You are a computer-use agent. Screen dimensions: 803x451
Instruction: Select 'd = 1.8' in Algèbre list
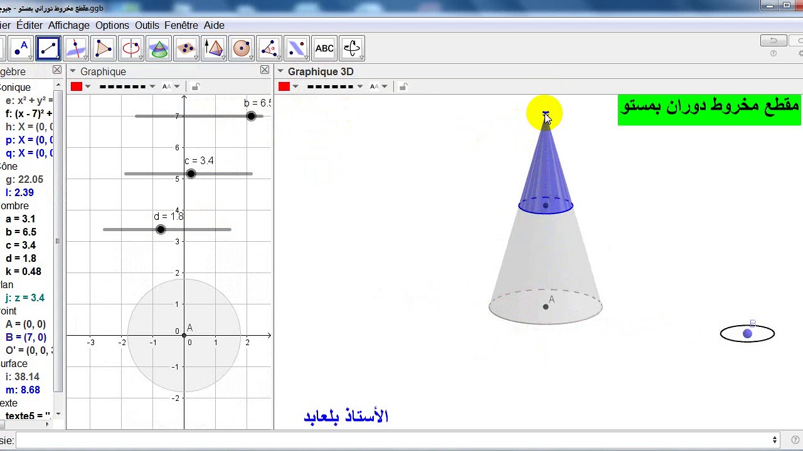[x=21, y=258]
